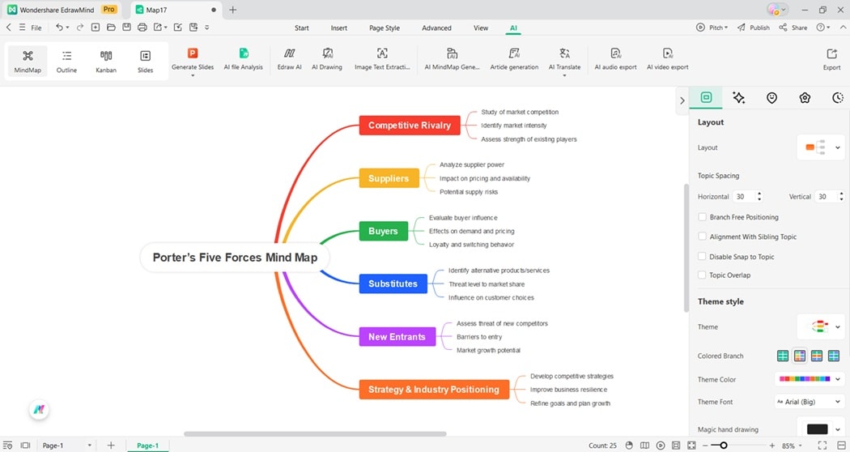Open the Outline view

click(66, 61)
